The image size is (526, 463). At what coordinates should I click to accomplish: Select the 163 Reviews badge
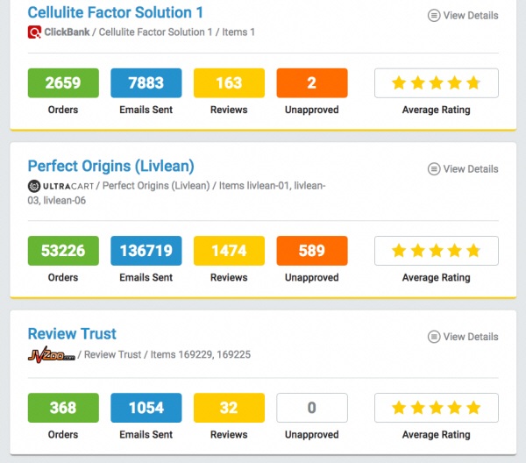click(x=229, y=83)
